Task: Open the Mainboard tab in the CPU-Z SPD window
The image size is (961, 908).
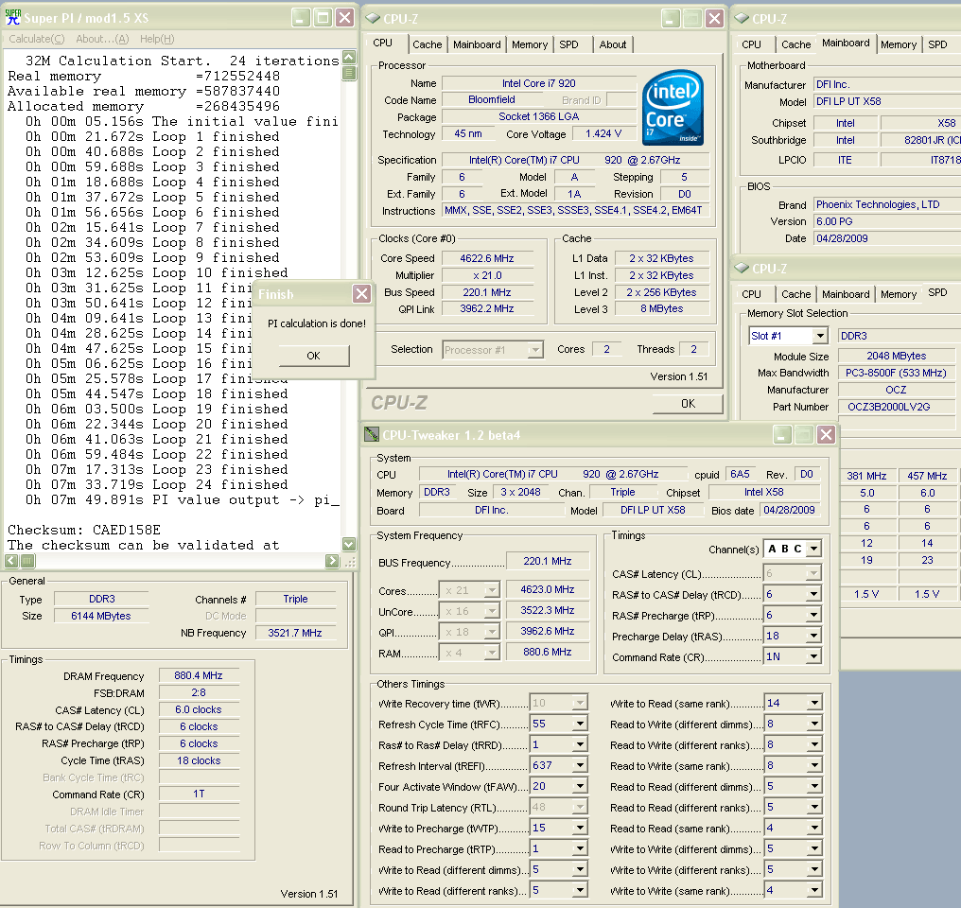Action: point(846,294)
